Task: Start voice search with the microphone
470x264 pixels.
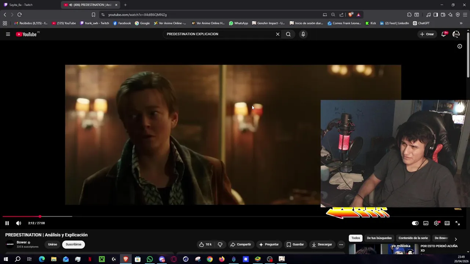Action: pyautogui.click(x=303, y=34)
